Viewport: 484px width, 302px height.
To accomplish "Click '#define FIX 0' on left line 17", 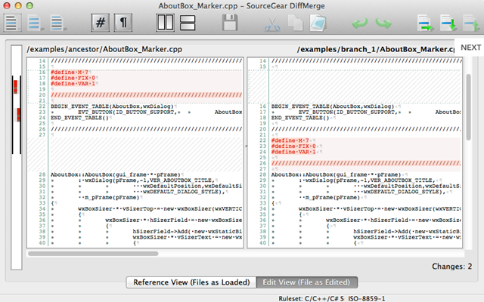I will point(73,78).
